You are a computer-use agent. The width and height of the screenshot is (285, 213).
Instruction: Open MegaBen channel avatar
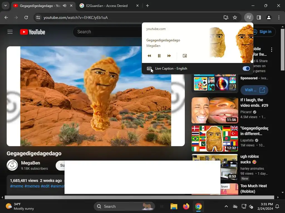(12, 165)
